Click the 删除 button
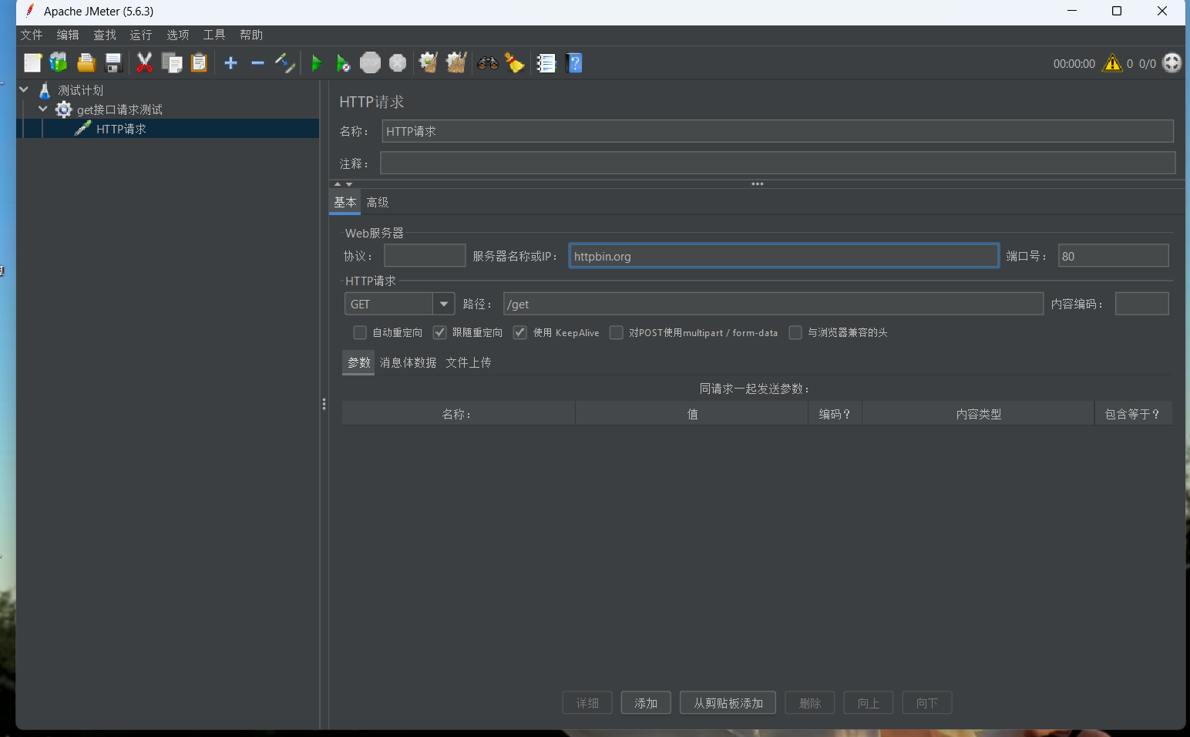 (810, 703)
